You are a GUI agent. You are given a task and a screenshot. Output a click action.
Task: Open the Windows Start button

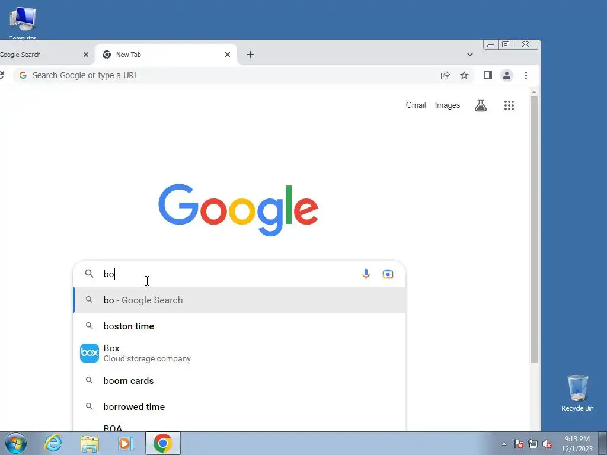click(x=16, y=443)
